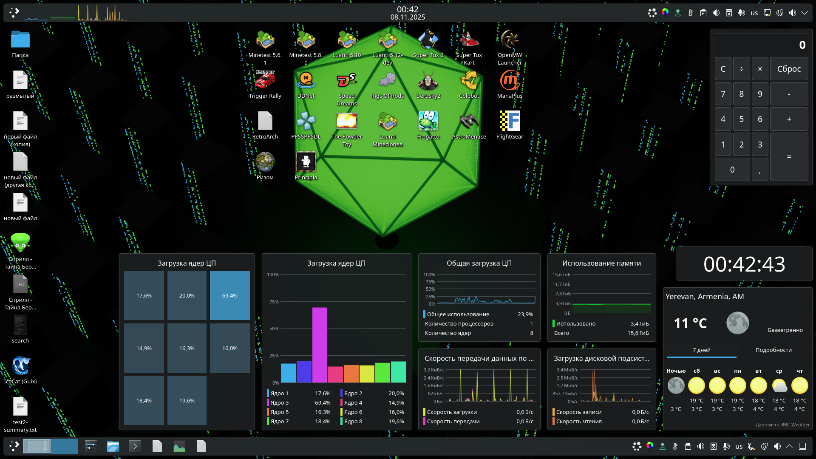Expand hidden tray icons in the top panel
Viewport: 816px width, 459px height.
[x=805, y=13]
